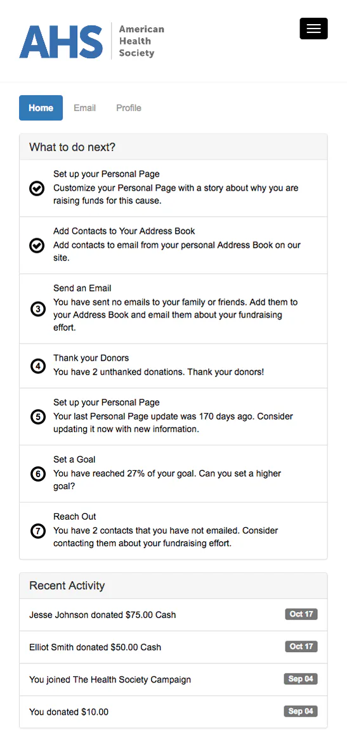The height and width of the screenshot is (730, 347).
Task: Click the number 4 circle next to Thank your Donors
Action: [x=37, y=366]
